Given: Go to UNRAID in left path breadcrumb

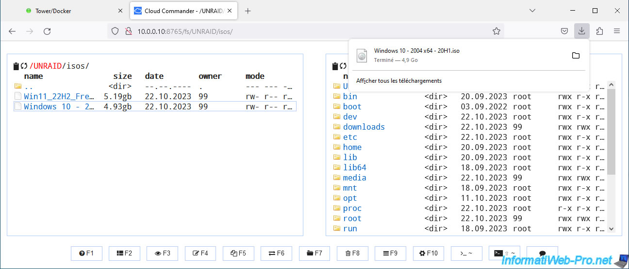Looking at the screenshot, I should pyautogui.click(x=48, y=66).
